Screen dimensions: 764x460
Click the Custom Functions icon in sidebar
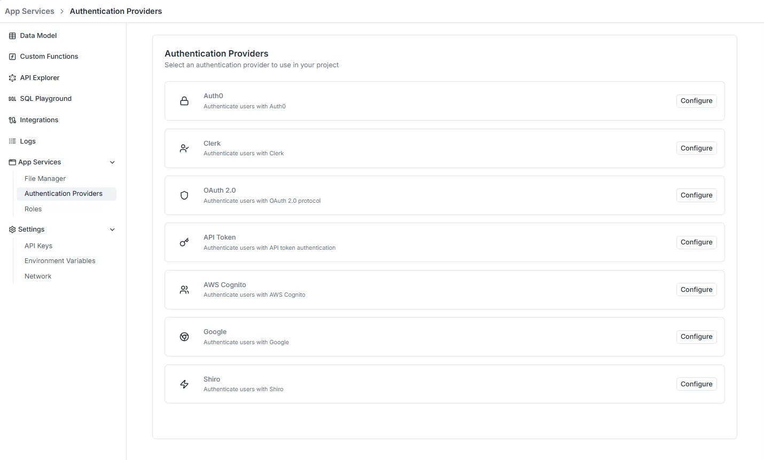pyautogui.click(x=12, y=57)
